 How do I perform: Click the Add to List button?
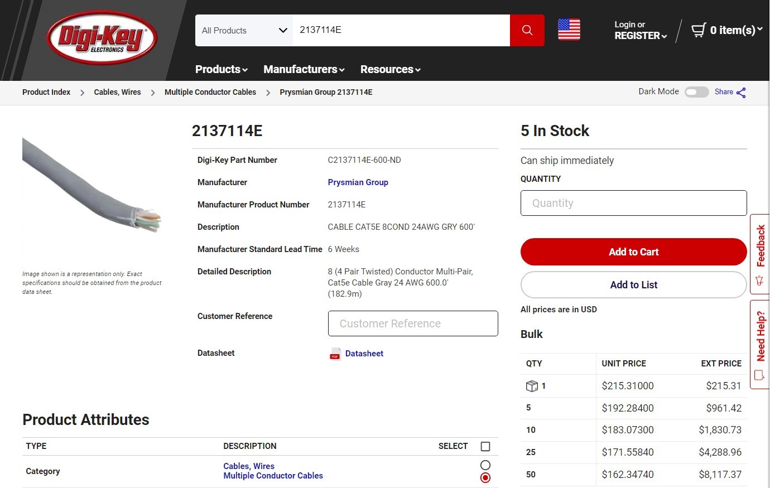634,285
